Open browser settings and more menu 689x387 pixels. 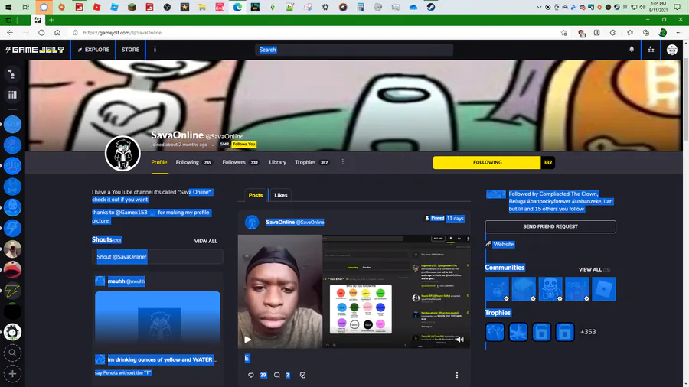[x=679, y=32]
